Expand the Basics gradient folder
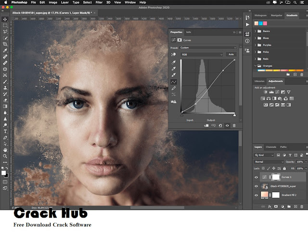This screenshot has width=308, height=233. pyautogui.click(x=256, y=31)
